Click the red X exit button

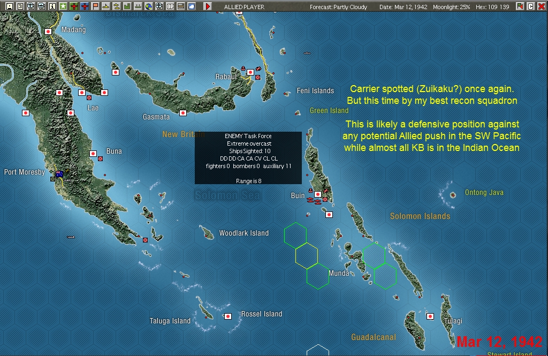(x=541, y=6)
